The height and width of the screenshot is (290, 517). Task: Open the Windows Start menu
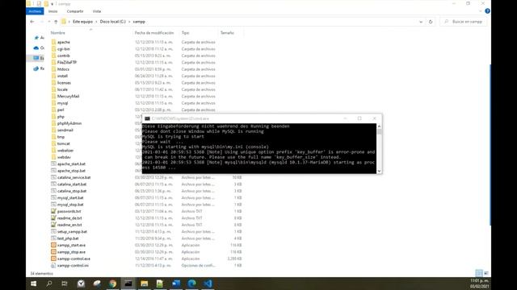[34, 284]
